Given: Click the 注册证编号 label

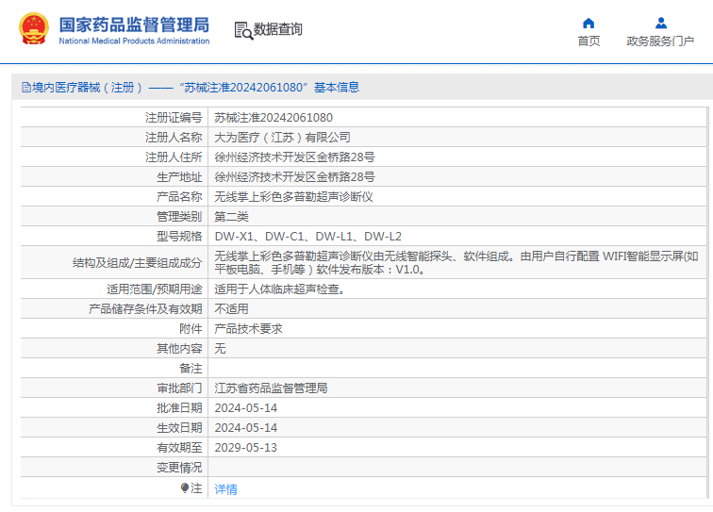Looking at the screenshot, I should [x=174, y=118].
